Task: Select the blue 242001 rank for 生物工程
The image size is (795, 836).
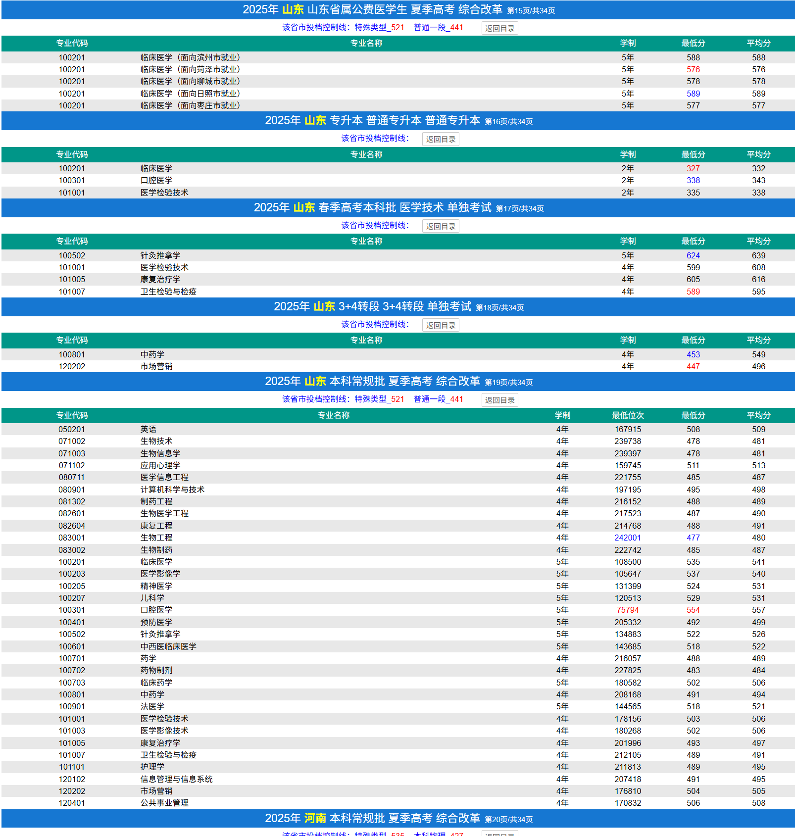Action: click(x=627, y=538)
